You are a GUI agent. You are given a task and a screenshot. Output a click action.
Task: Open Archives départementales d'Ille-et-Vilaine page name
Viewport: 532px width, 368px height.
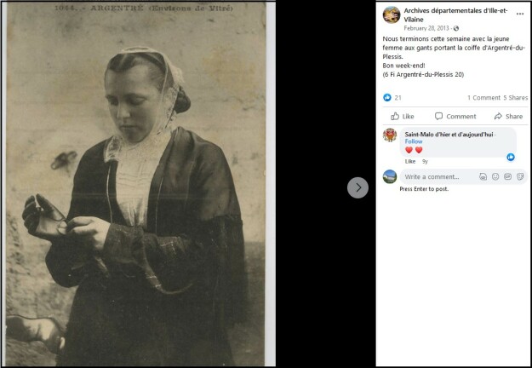(455, 15)
